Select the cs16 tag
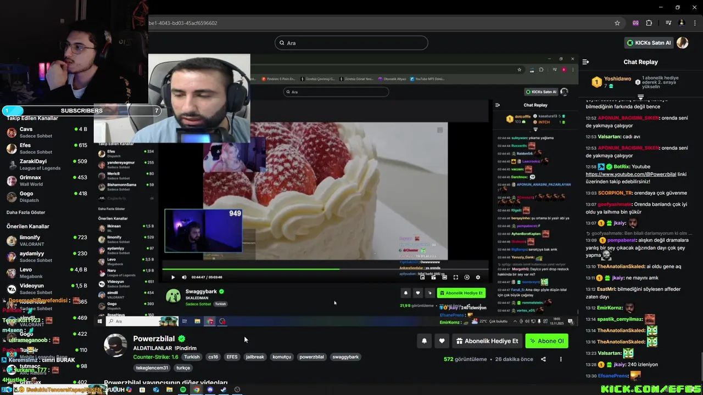The width and height of the screenshot is (703, 395). [213, 357]
